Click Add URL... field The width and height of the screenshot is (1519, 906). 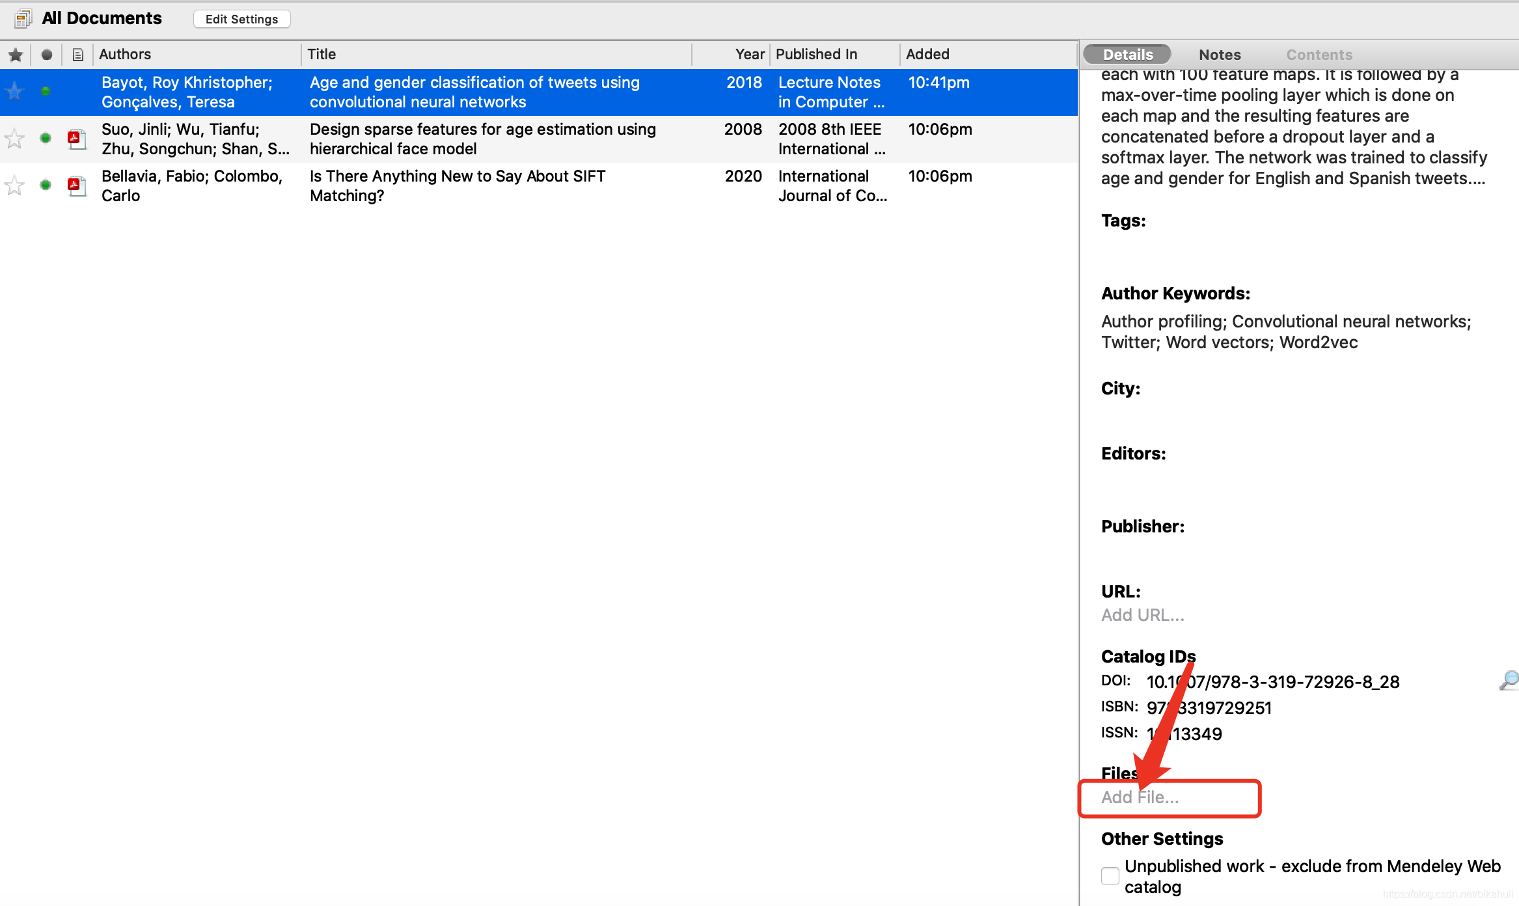pyautogui.click(x=1142, y=615)
